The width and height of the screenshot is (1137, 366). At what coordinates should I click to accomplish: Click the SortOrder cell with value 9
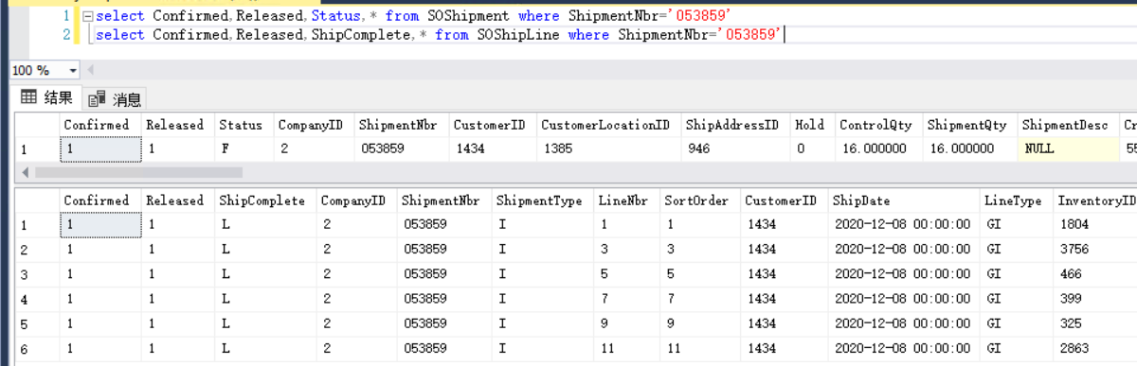point(699,322)
